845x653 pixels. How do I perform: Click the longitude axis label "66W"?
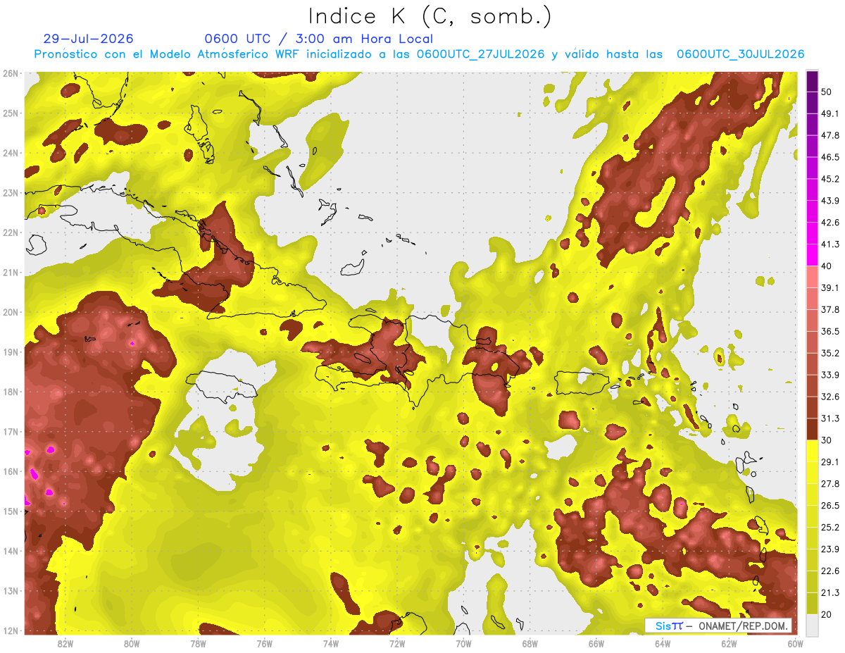596,644
